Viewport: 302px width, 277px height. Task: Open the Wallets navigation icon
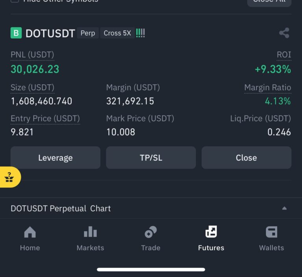point(271,232)
